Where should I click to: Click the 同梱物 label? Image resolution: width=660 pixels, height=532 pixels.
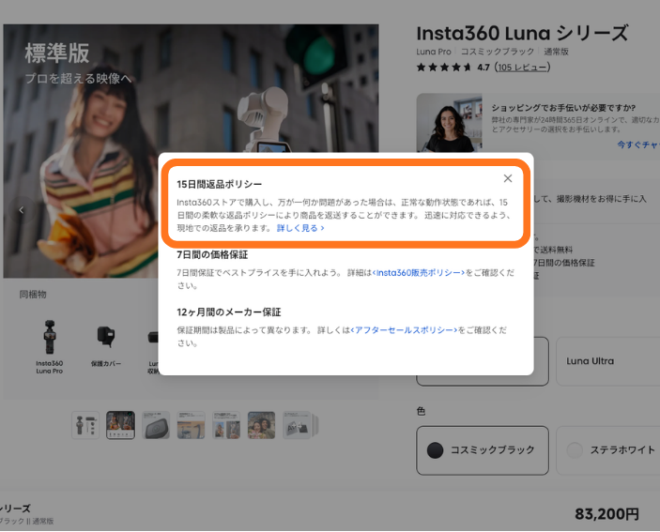[x=33, y=295]
